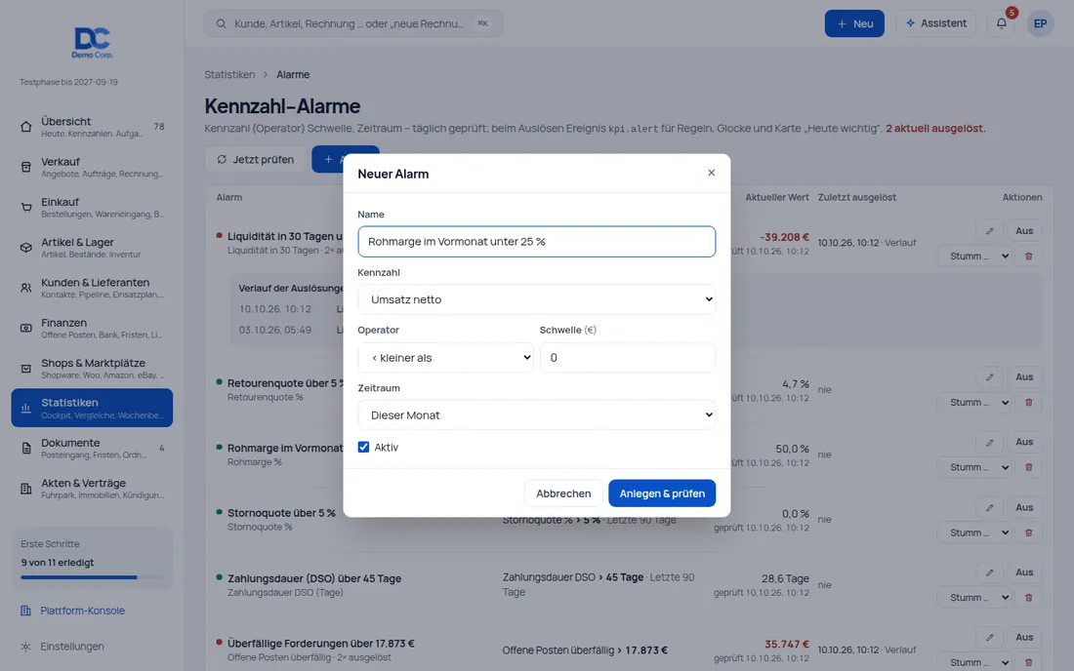Delete the Überfällige Forderungen alarm
Image resolution: width=1074 pixels, height=671 pixels.
(x=1028, y=662)
